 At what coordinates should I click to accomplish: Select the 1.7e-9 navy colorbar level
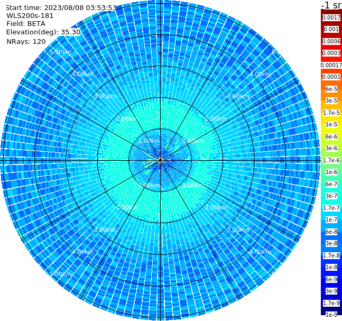(331, 303)
